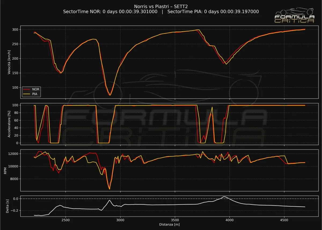Click the Formula Critica logo
The width and height of the screenshot is (322, 230).
pos(294,19)
